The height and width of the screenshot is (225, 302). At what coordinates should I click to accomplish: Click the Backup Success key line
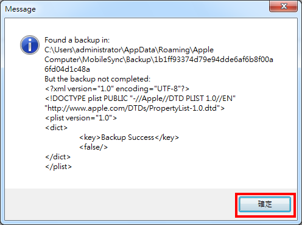pos(129,137)
